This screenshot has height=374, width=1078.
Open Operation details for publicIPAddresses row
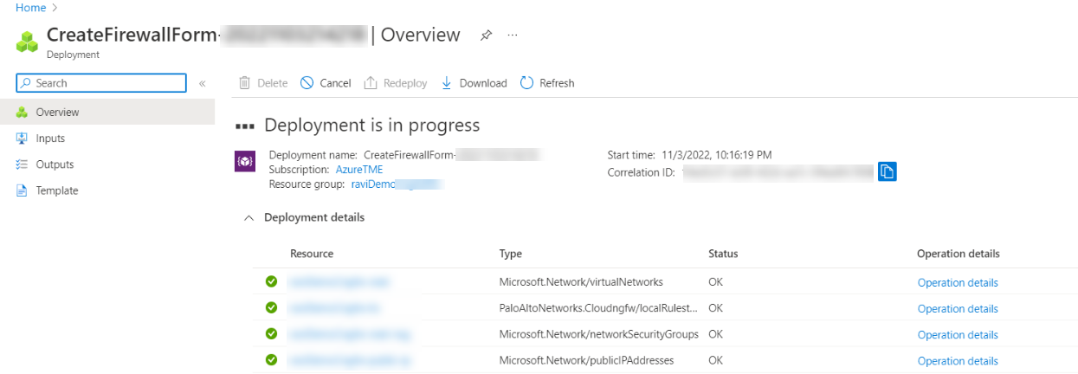click(x=958, y=361)
